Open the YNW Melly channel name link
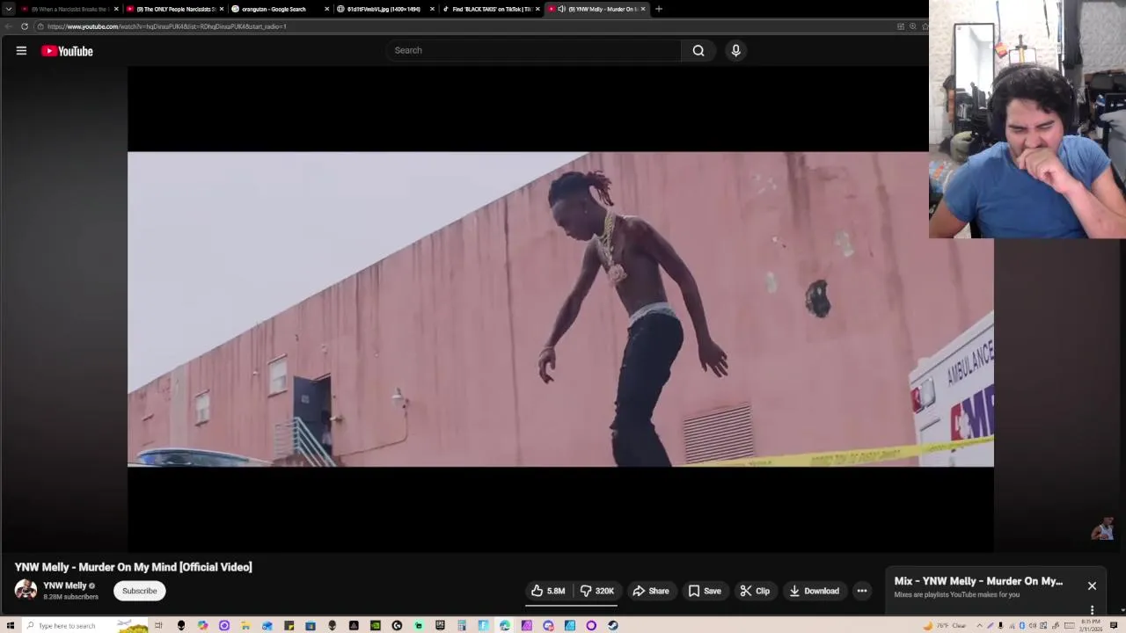1126x633 pixels. point(65,586)
